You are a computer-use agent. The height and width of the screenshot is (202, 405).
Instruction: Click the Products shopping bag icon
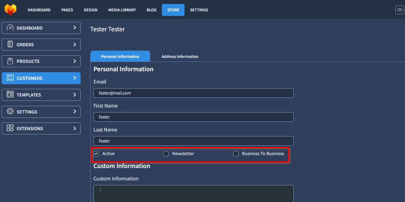point(10,61)
